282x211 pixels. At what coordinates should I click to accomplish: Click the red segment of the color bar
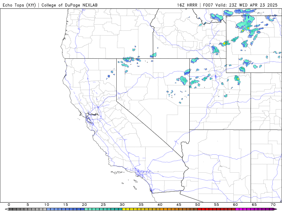tap(216, 209)
